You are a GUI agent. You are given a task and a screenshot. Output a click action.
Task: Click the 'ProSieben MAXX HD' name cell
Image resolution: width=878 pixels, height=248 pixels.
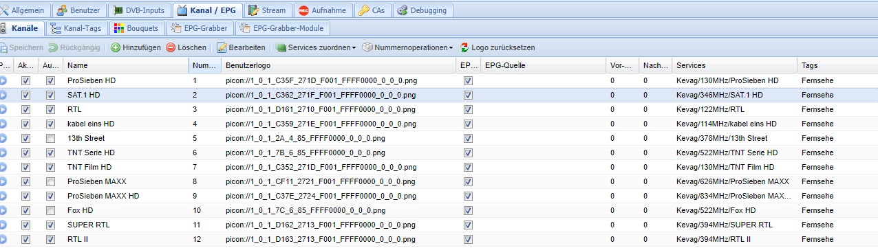[103, 196]
